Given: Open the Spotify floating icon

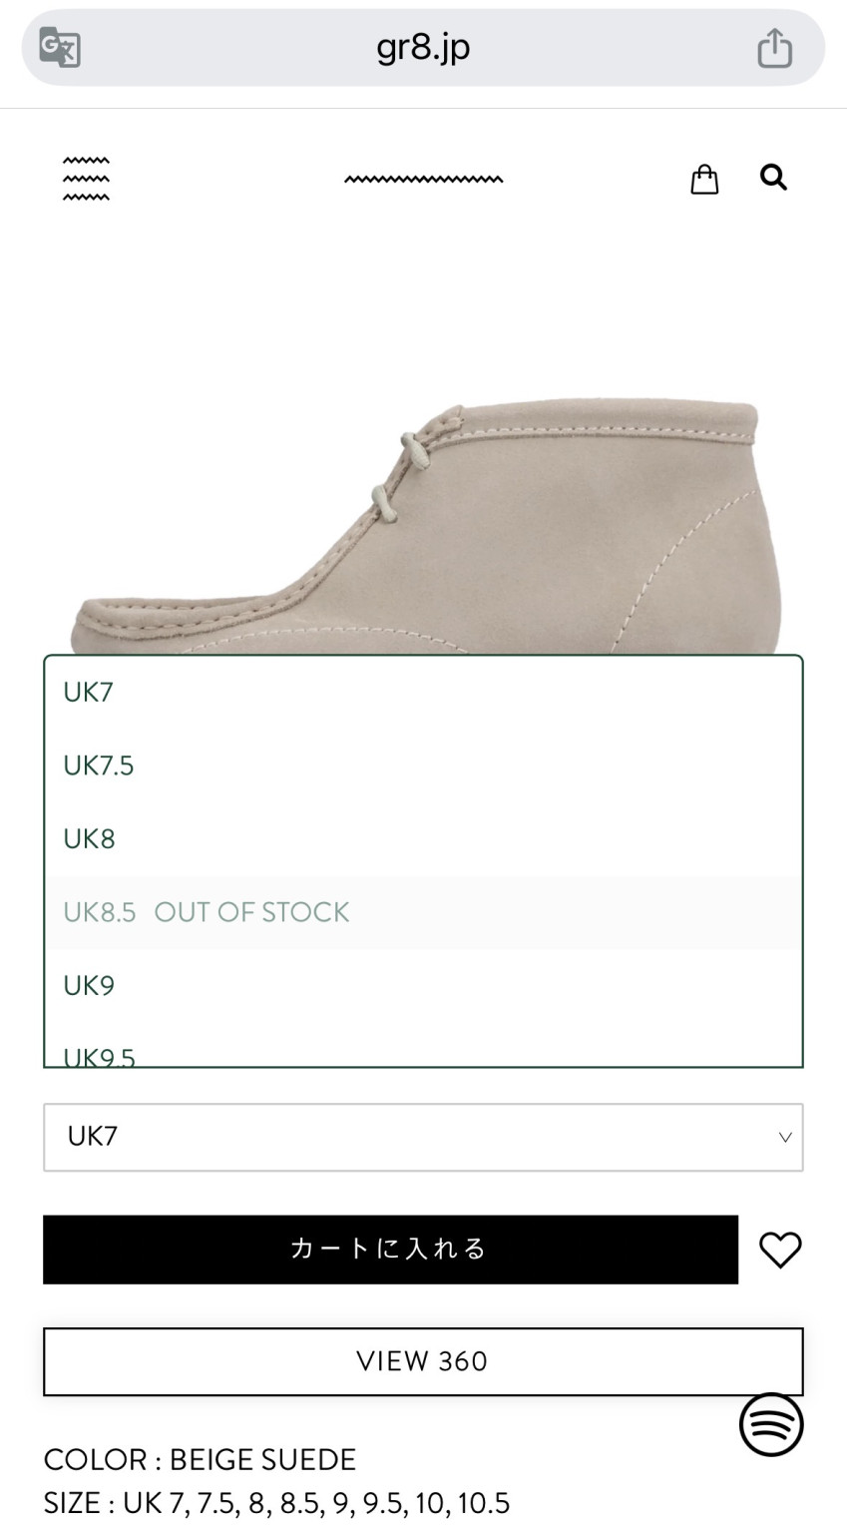Looking at the screenshot, I should [771, 1424].
